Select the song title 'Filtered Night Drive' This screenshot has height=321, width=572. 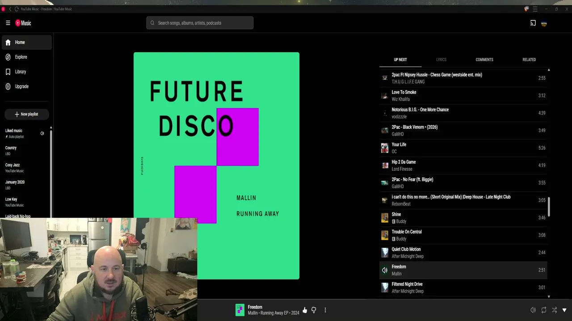(407, 284)
